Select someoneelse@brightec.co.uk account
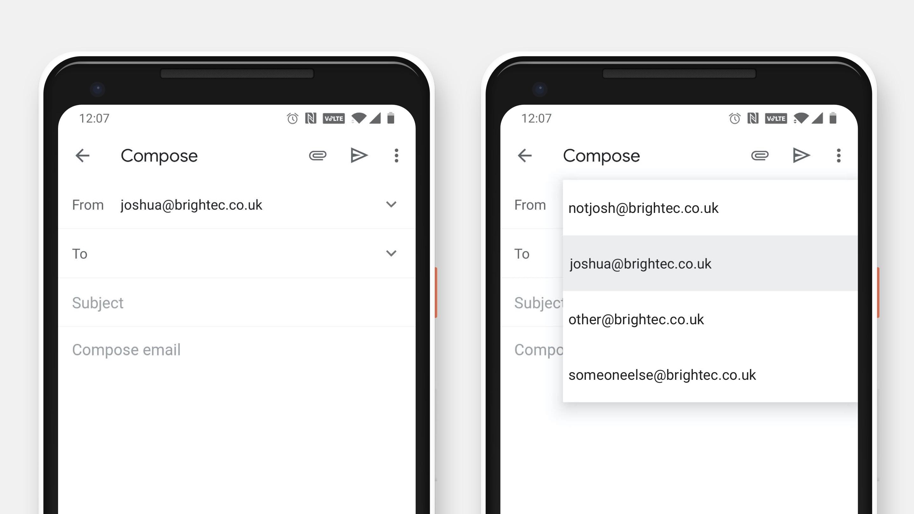Viewport: 914px width, 514px height. pos(662,375)
